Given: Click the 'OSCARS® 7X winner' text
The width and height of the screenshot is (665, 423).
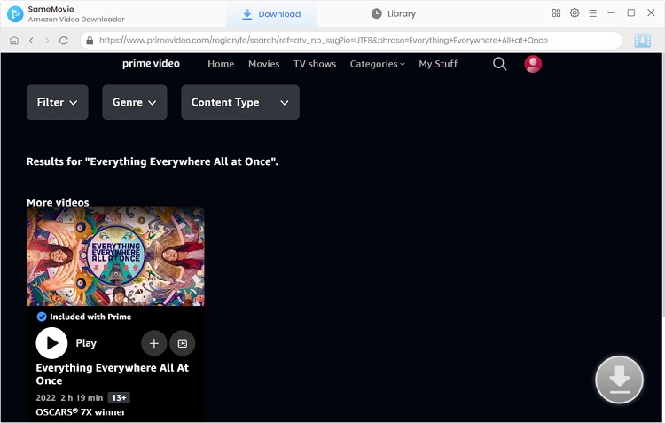Looking at the screenshot, I should (81, 412).
